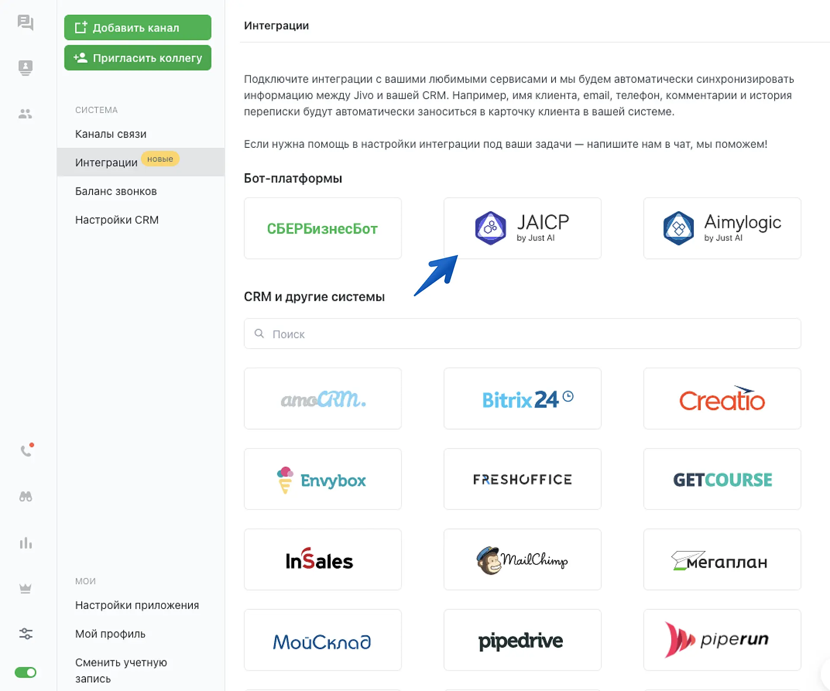Click the Пригласить коллегу button
The image size is (830, 691).
(137, 58)
